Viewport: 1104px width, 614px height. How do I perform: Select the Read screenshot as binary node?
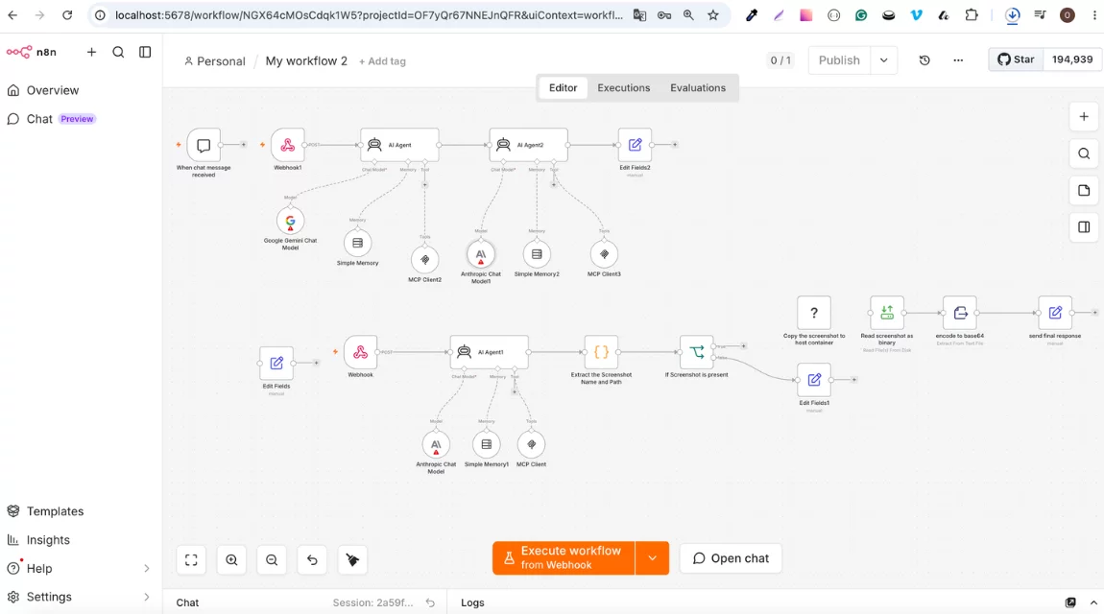click(886, 313)
